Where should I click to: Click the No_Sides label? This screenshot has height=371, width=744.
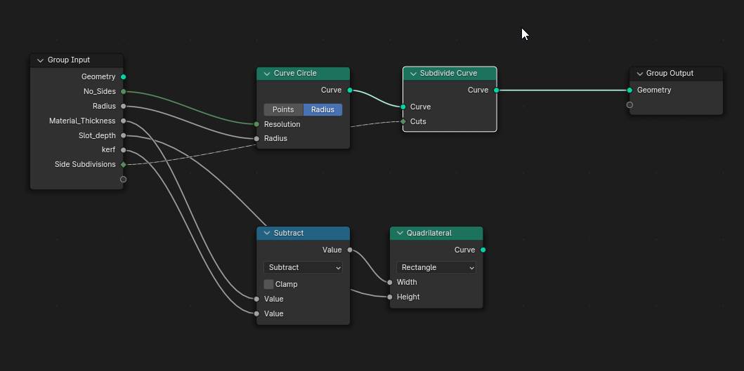click(x=99, y=91)
